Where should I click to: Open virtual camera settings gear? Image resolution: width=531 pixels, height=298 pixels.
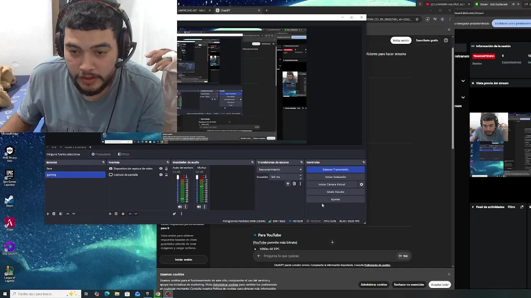(361, 185)
